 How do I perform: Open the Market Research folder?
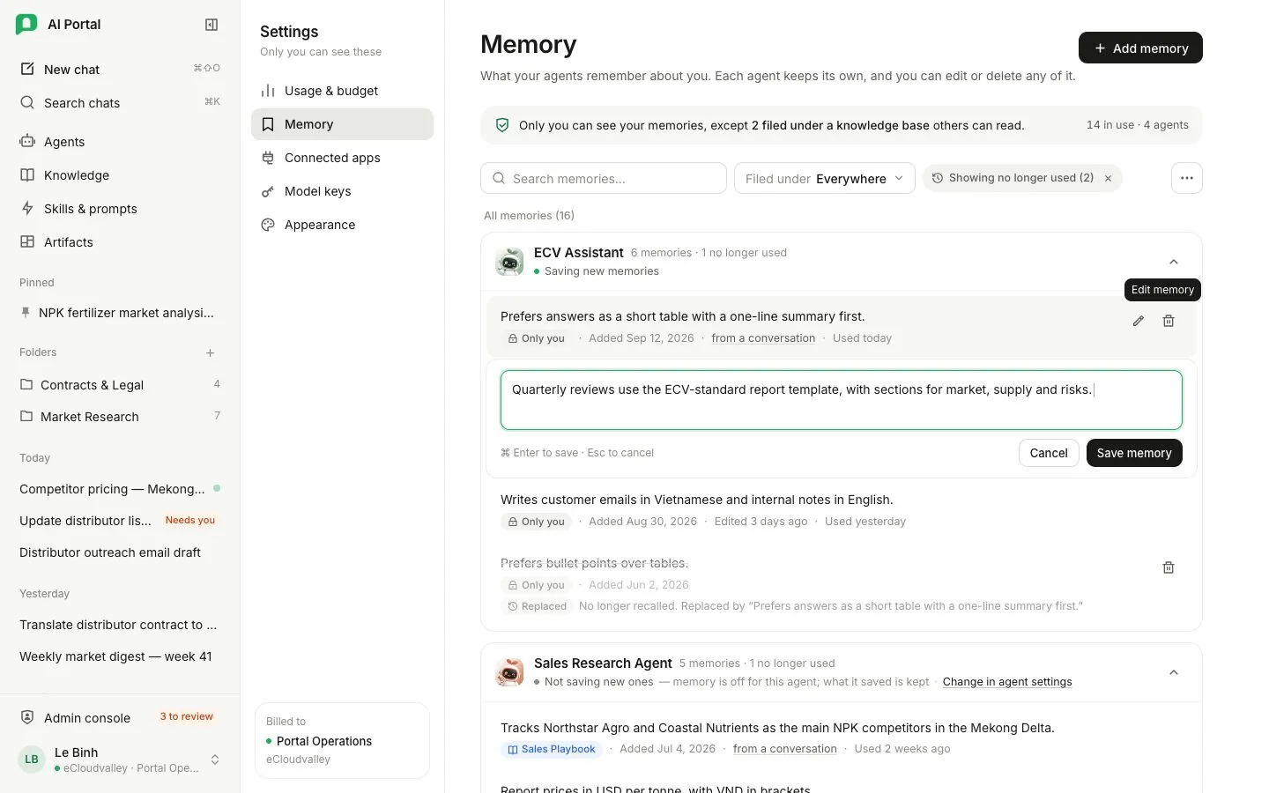click(x=120, y=417)
